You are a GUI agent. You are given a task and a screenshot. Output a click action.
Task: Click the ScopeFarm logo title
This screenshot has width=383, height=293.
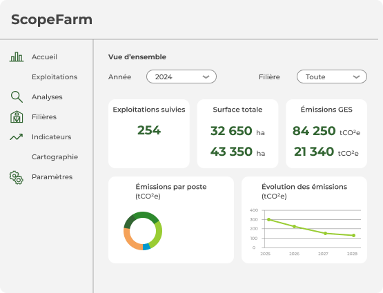click(52, 19)
